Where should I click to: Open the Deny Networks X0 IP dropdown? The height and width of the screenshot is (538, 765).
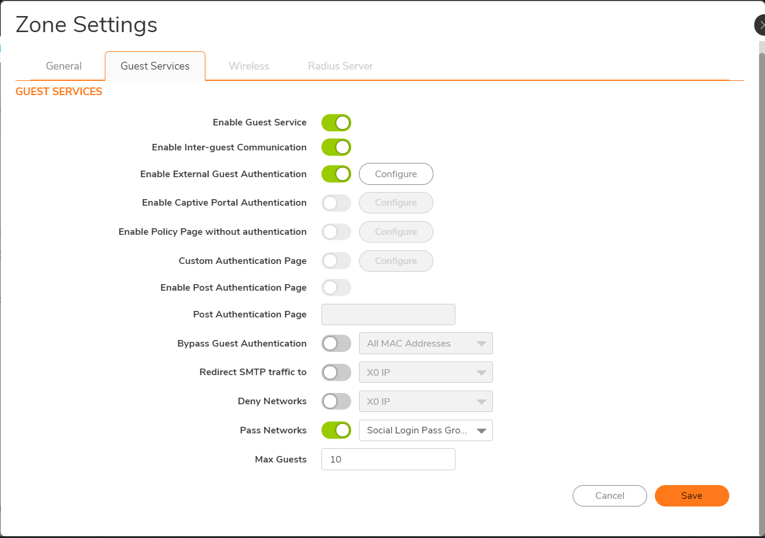pos(426,401)
